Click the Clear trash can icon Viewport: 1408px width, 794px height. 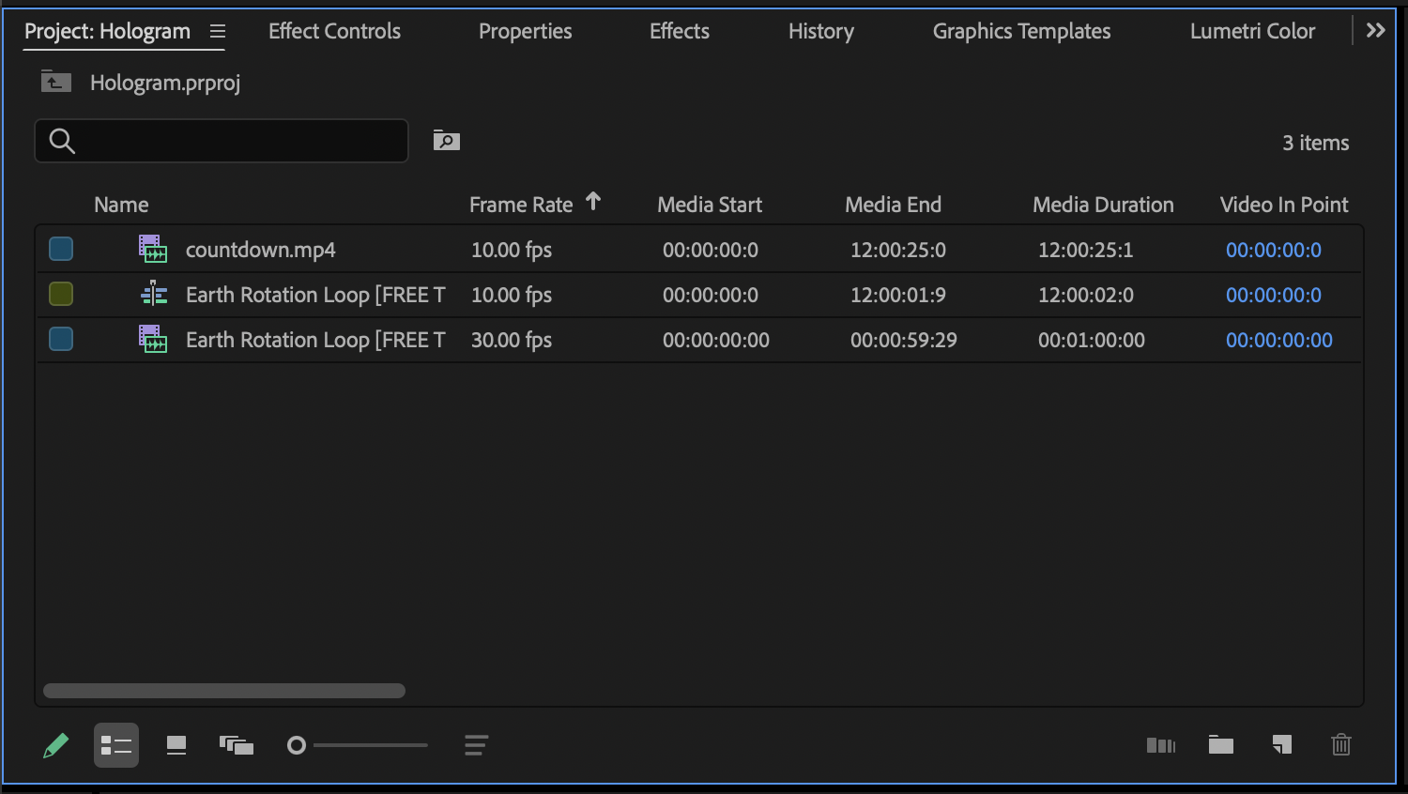pyautogui.click(x=1341, y=745)
